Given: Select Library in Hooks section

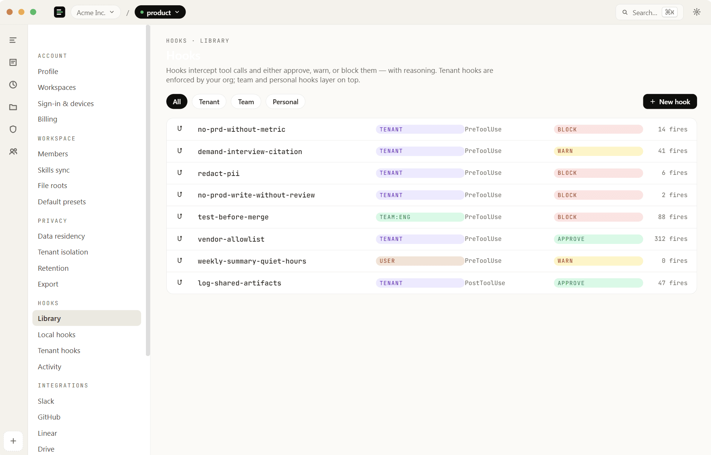Looking at the screenshot, I should (x=87, y=318).
